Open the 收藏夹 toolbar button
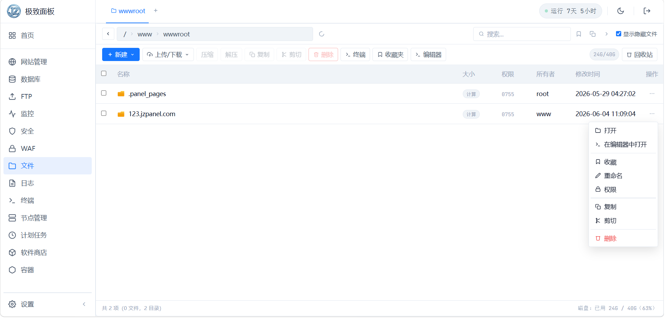Viewport: 665px width, 318px height. [390, 54]
